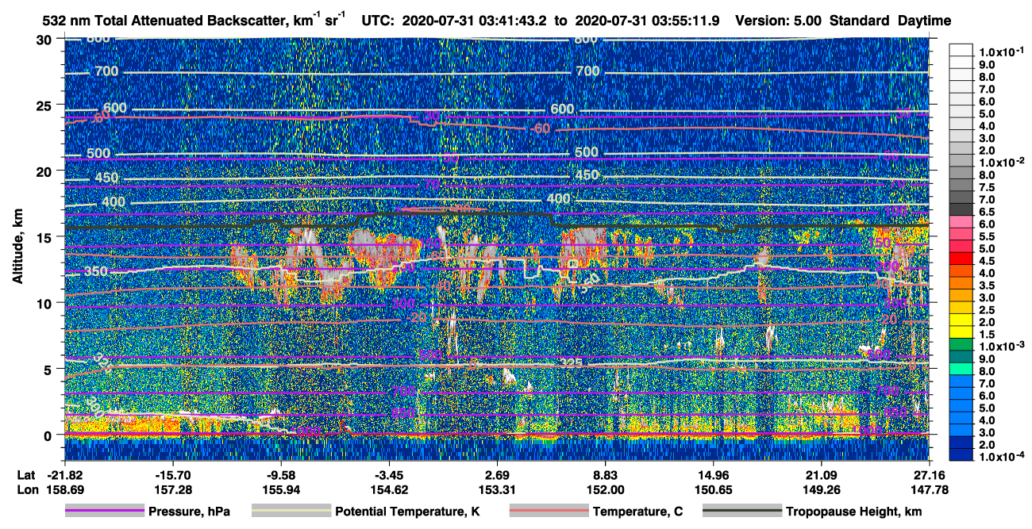This screenshot has width=1032, height=529.
Task: Click longitude value 152.00
Action: tap(605, 490)
